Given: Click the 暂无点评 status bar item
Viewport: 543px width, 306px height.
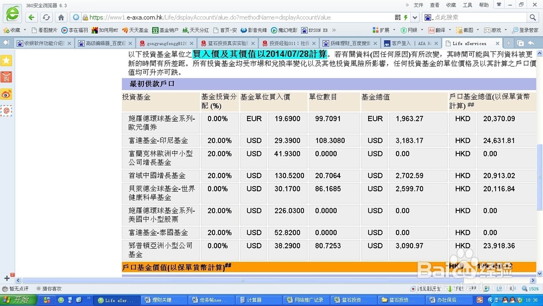Looking at the screenshot, I should (16, 288).
